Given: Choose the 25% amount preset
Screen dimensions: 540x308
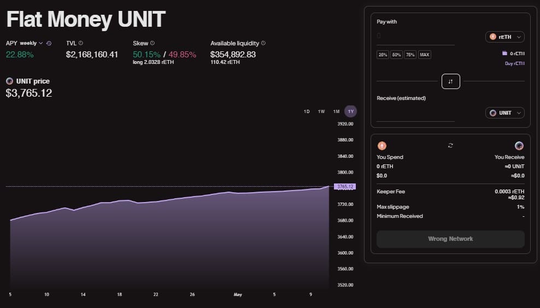Looking at the screenshot, I should click(x=383, y=55).
